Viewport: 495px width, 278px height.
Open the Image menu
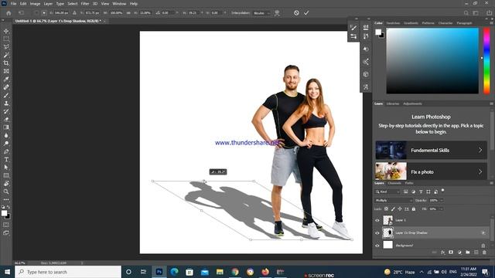click(35, 4)
